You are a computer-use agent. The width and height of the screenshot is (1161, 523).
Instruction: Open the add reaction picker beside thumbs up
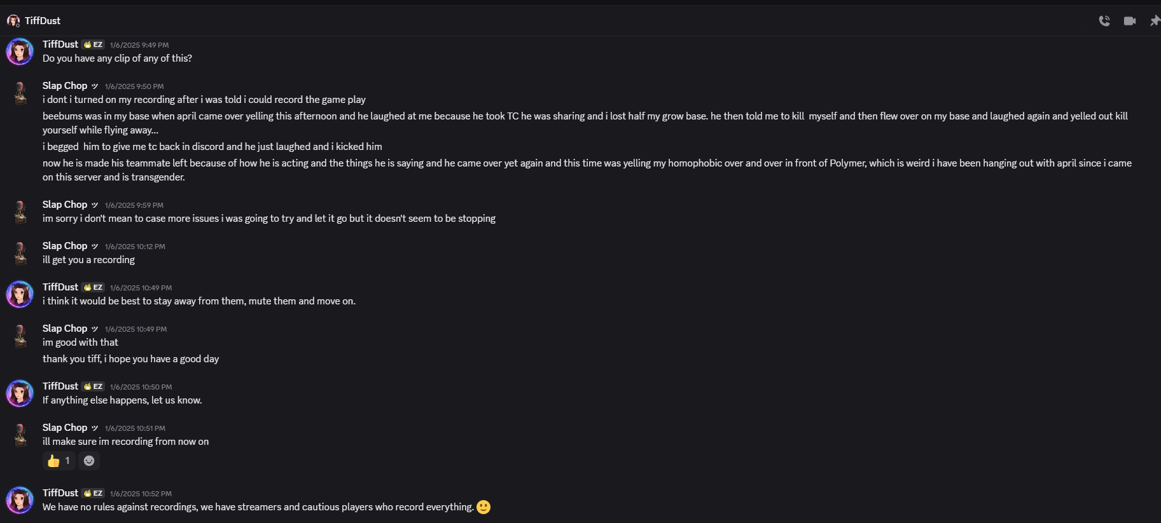click(89, 461)
